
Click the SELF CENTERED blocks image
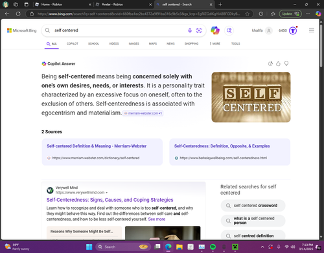(x=251, y=97)
